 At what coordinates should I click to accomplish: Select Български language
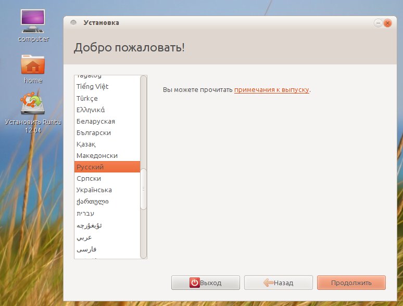pos(107,132)
